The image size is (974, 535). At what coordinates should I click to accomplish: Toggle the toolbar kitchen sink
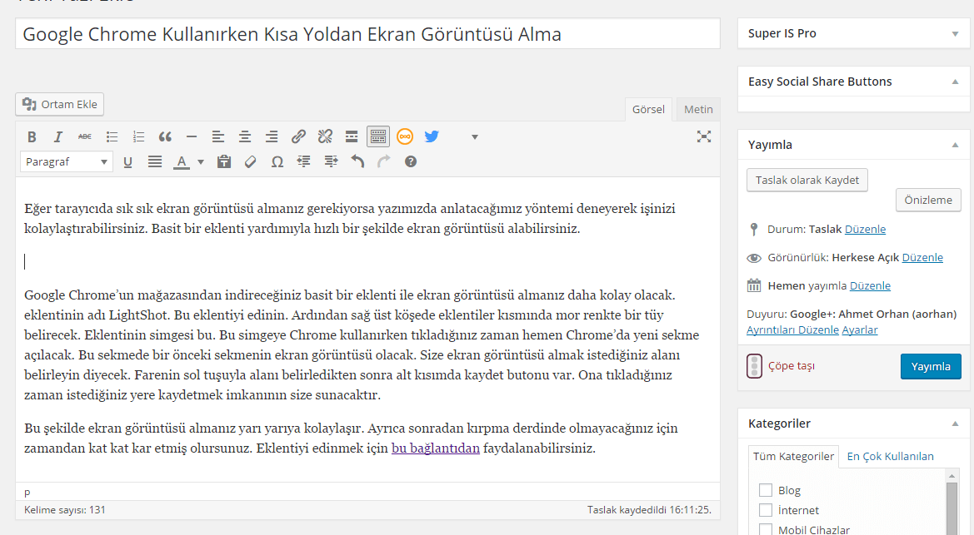377,136
